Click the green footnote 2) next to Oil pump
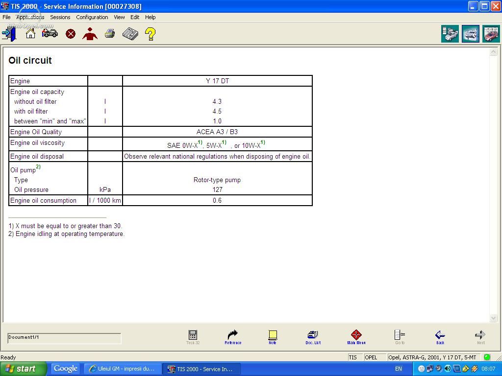502x376 pixels. [38, 166]
